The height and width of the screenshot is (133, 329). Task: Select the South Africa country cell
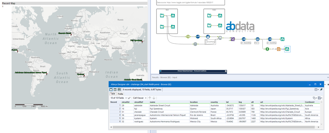pos(218,118)
